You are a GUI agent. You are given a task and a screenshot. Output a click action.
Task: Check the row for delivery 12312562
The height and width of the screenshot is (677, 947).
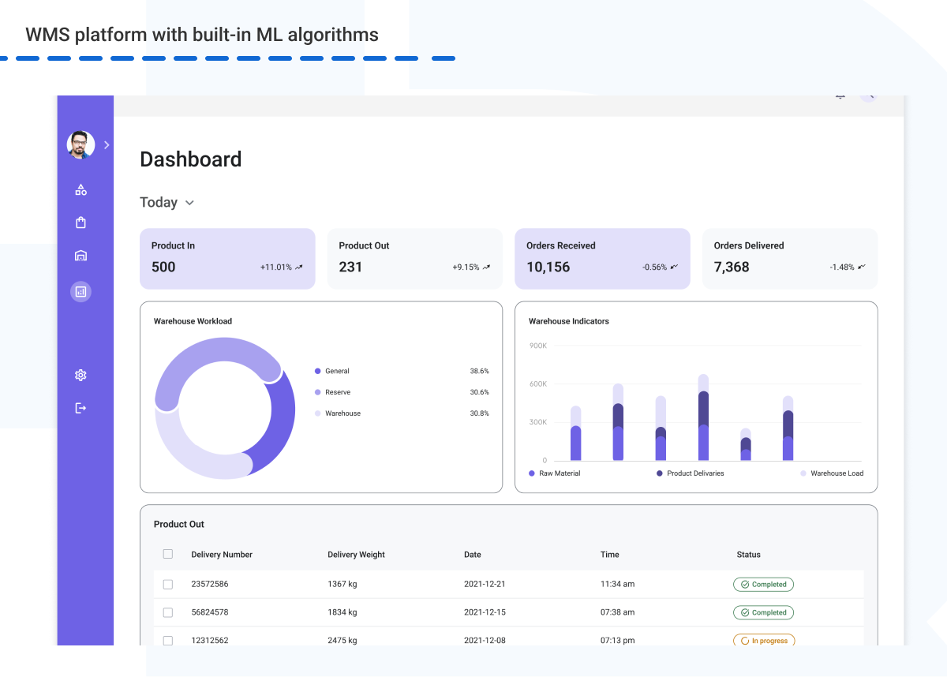[x=168, y=641]
